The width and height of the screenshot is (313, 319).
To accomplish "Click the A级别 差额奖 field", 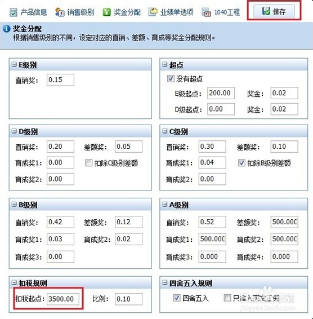I will click(x=284, y=222).
